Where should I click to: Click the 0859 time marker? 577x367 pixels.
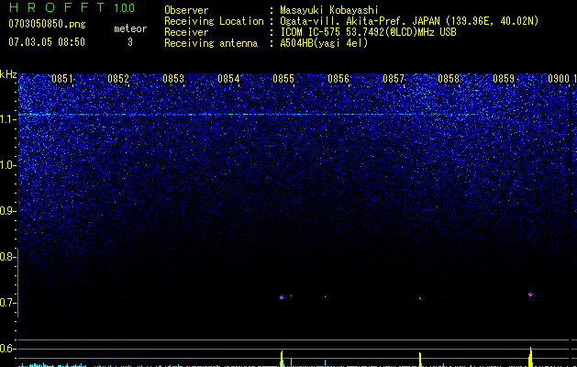click(504, 79)
